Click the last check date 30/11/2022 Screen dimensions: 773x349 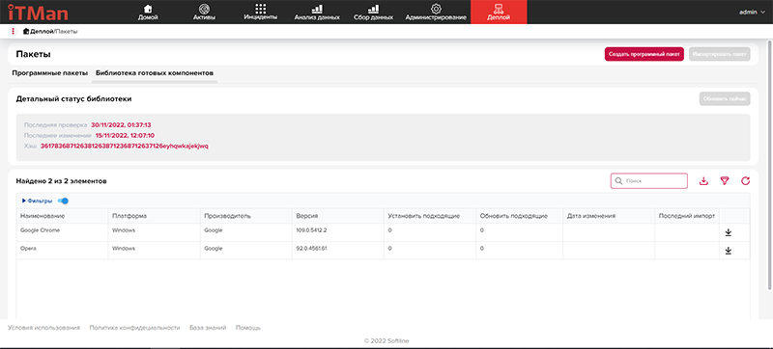pyautogui.click(x=121, y=125)
